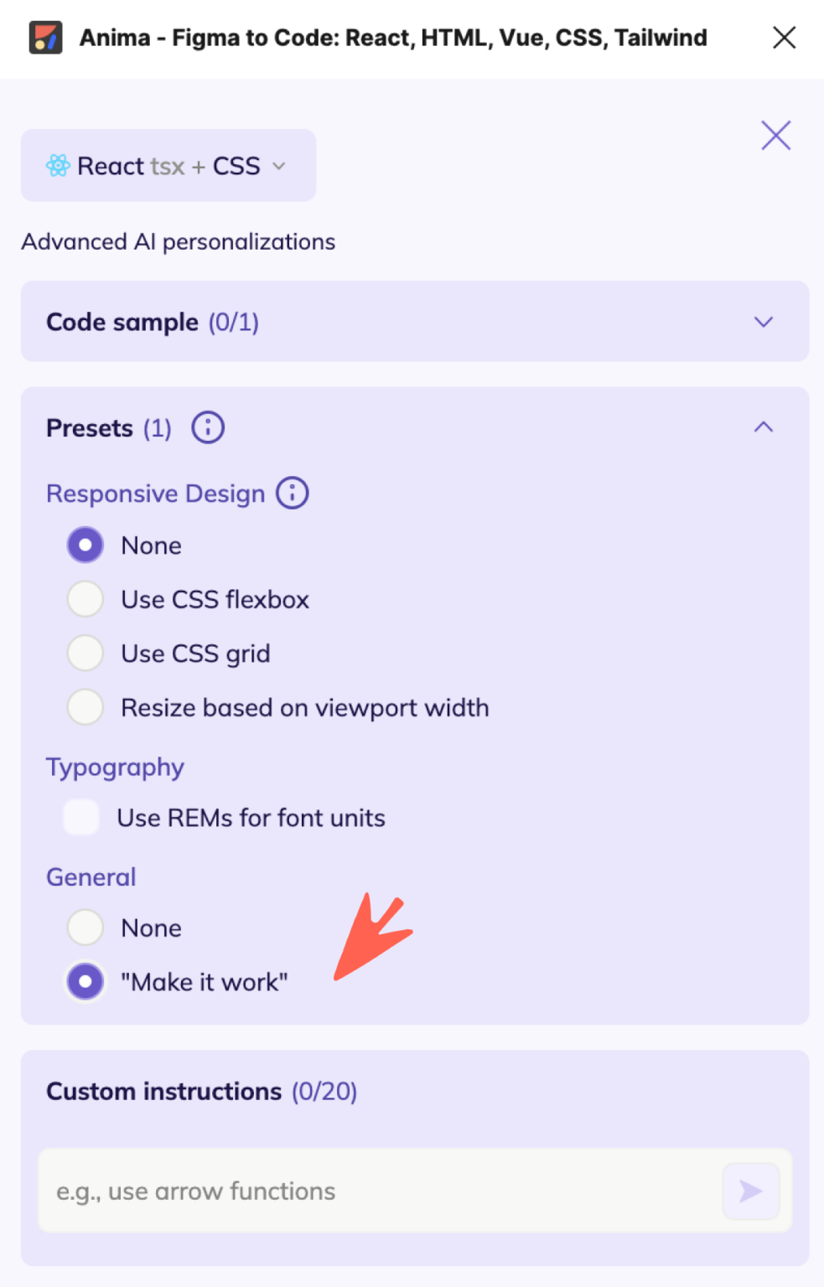Select Use CSS grid option
This screenshot has width=824, height=1287.
coord(85,653)
